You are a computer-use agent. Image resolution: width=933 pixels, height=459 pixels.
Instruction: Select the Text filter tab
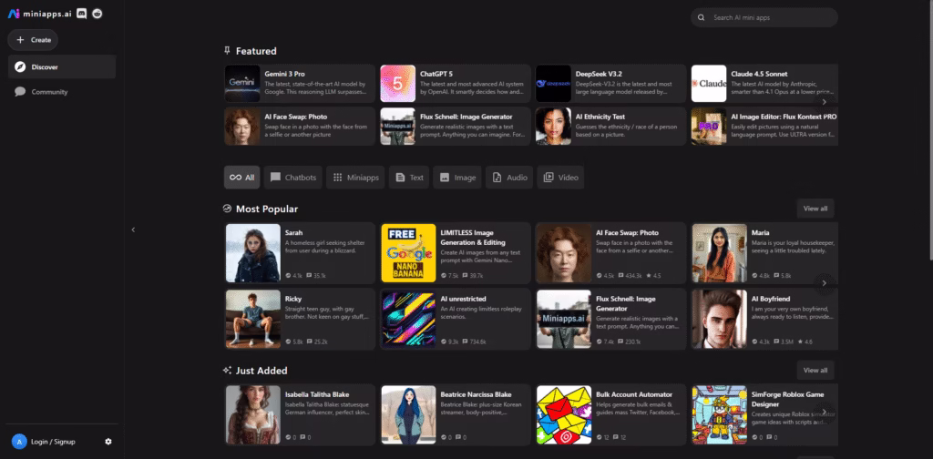click(409, 178)
